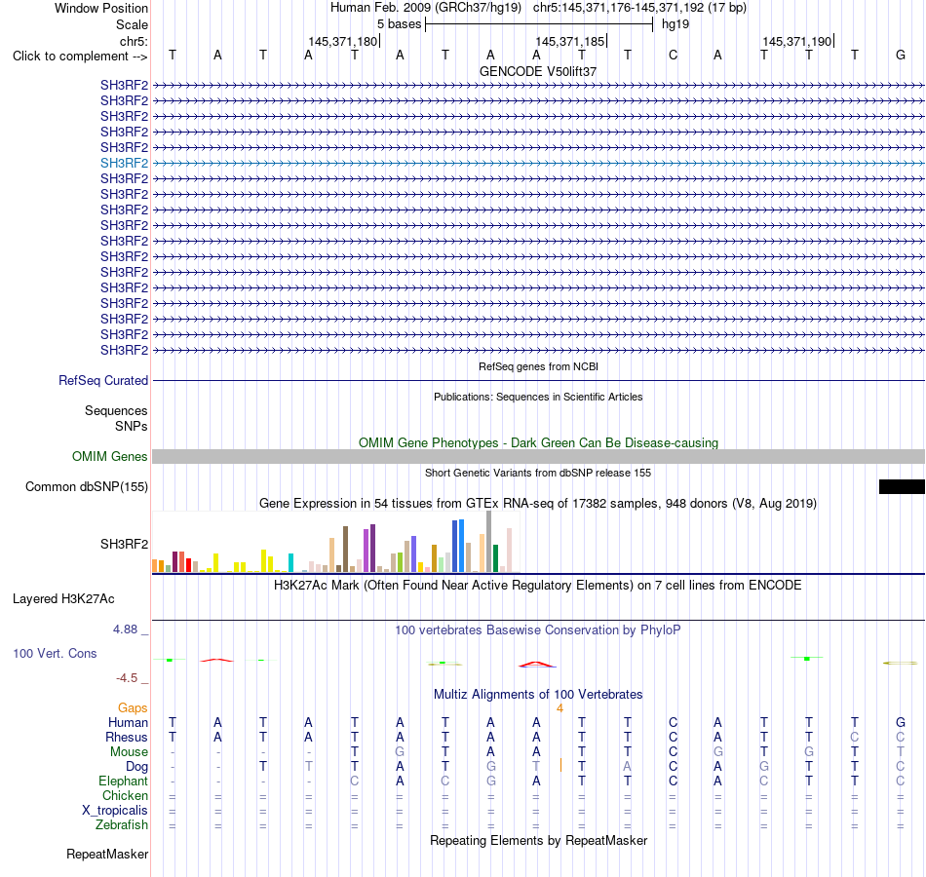Viewport: 926px width, 877px height.
Task: Open the GENCODE V50lift37 track title
Action: pyautogui.click(x=538, y=71)
